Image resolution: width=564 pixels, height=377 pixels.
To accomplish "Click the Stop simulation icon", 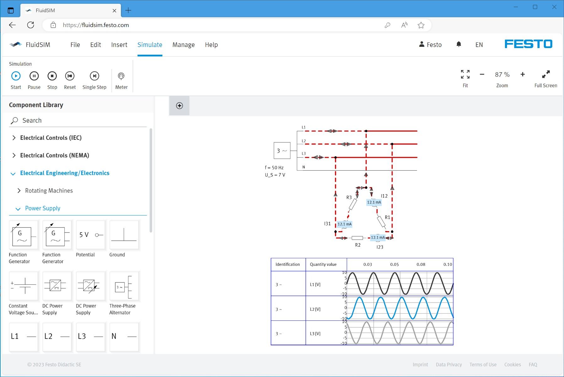I will coord(52,76).
